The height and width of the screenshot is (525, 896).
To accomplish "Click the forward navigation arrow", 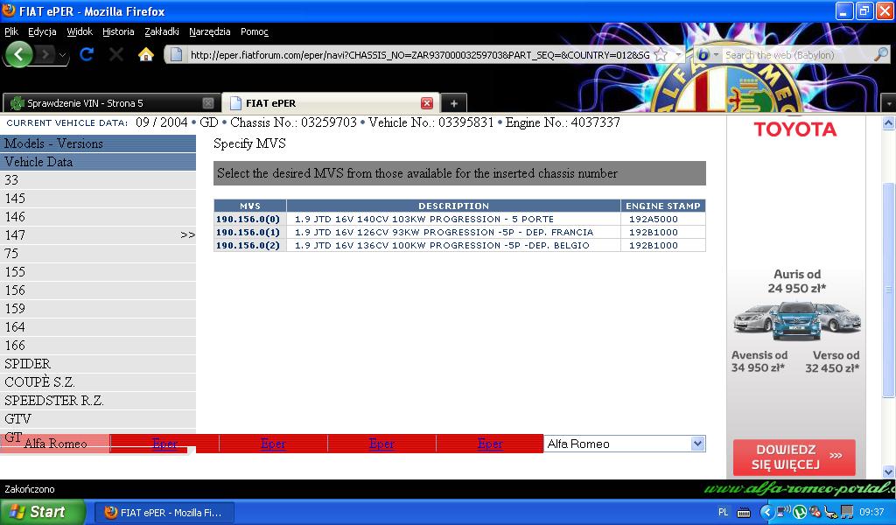I will point(45,55).
